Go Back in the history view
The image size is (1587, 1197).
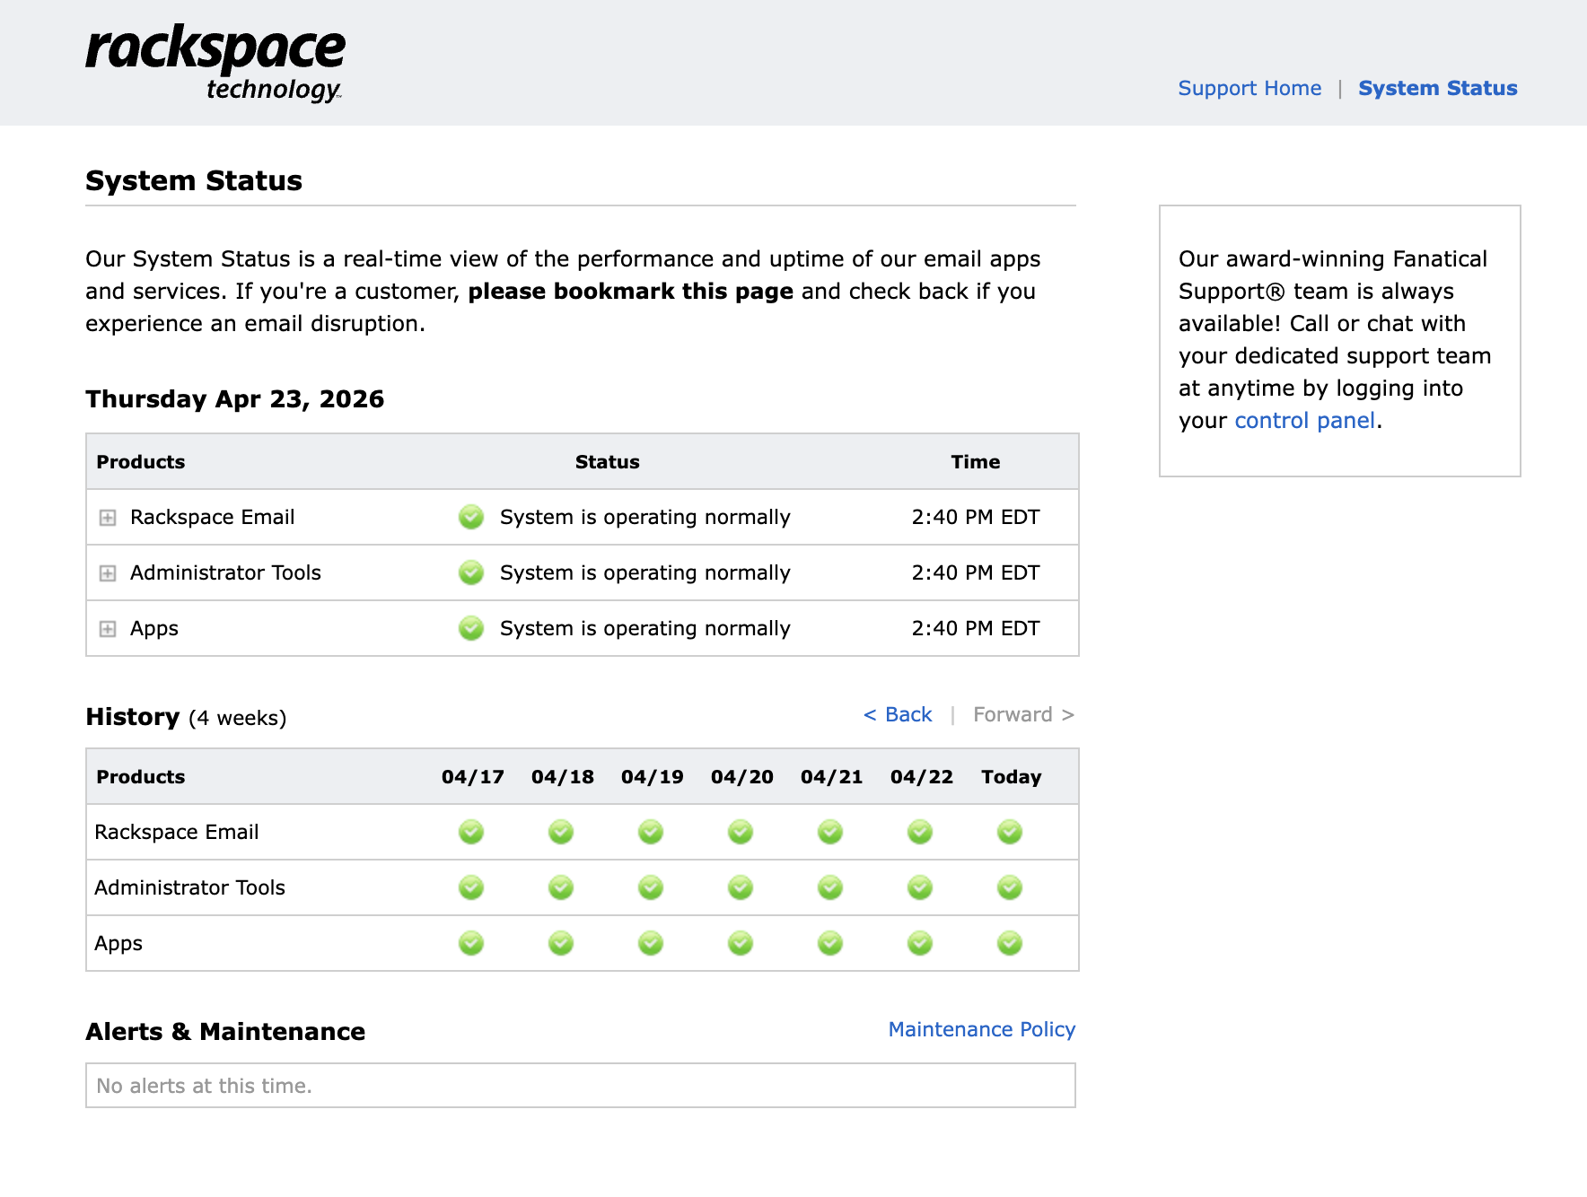pyautogui.click(x=898, y=714)
